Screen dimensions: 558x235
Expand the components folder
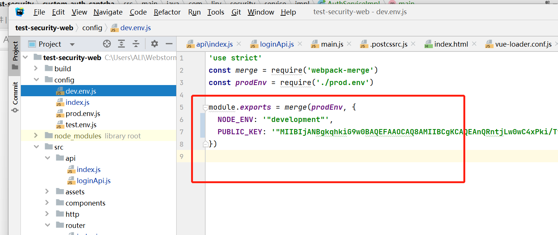tap(47, 203)
